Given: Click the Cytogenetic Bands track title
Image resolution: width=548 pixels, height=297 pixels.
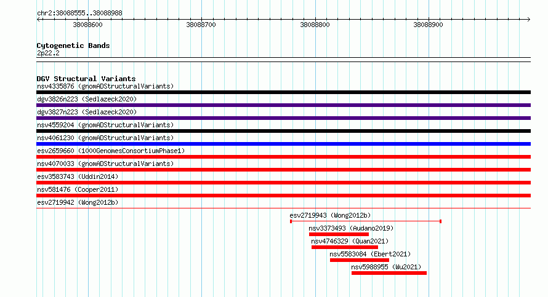Looking at the screenshot, I should (73, 46).
